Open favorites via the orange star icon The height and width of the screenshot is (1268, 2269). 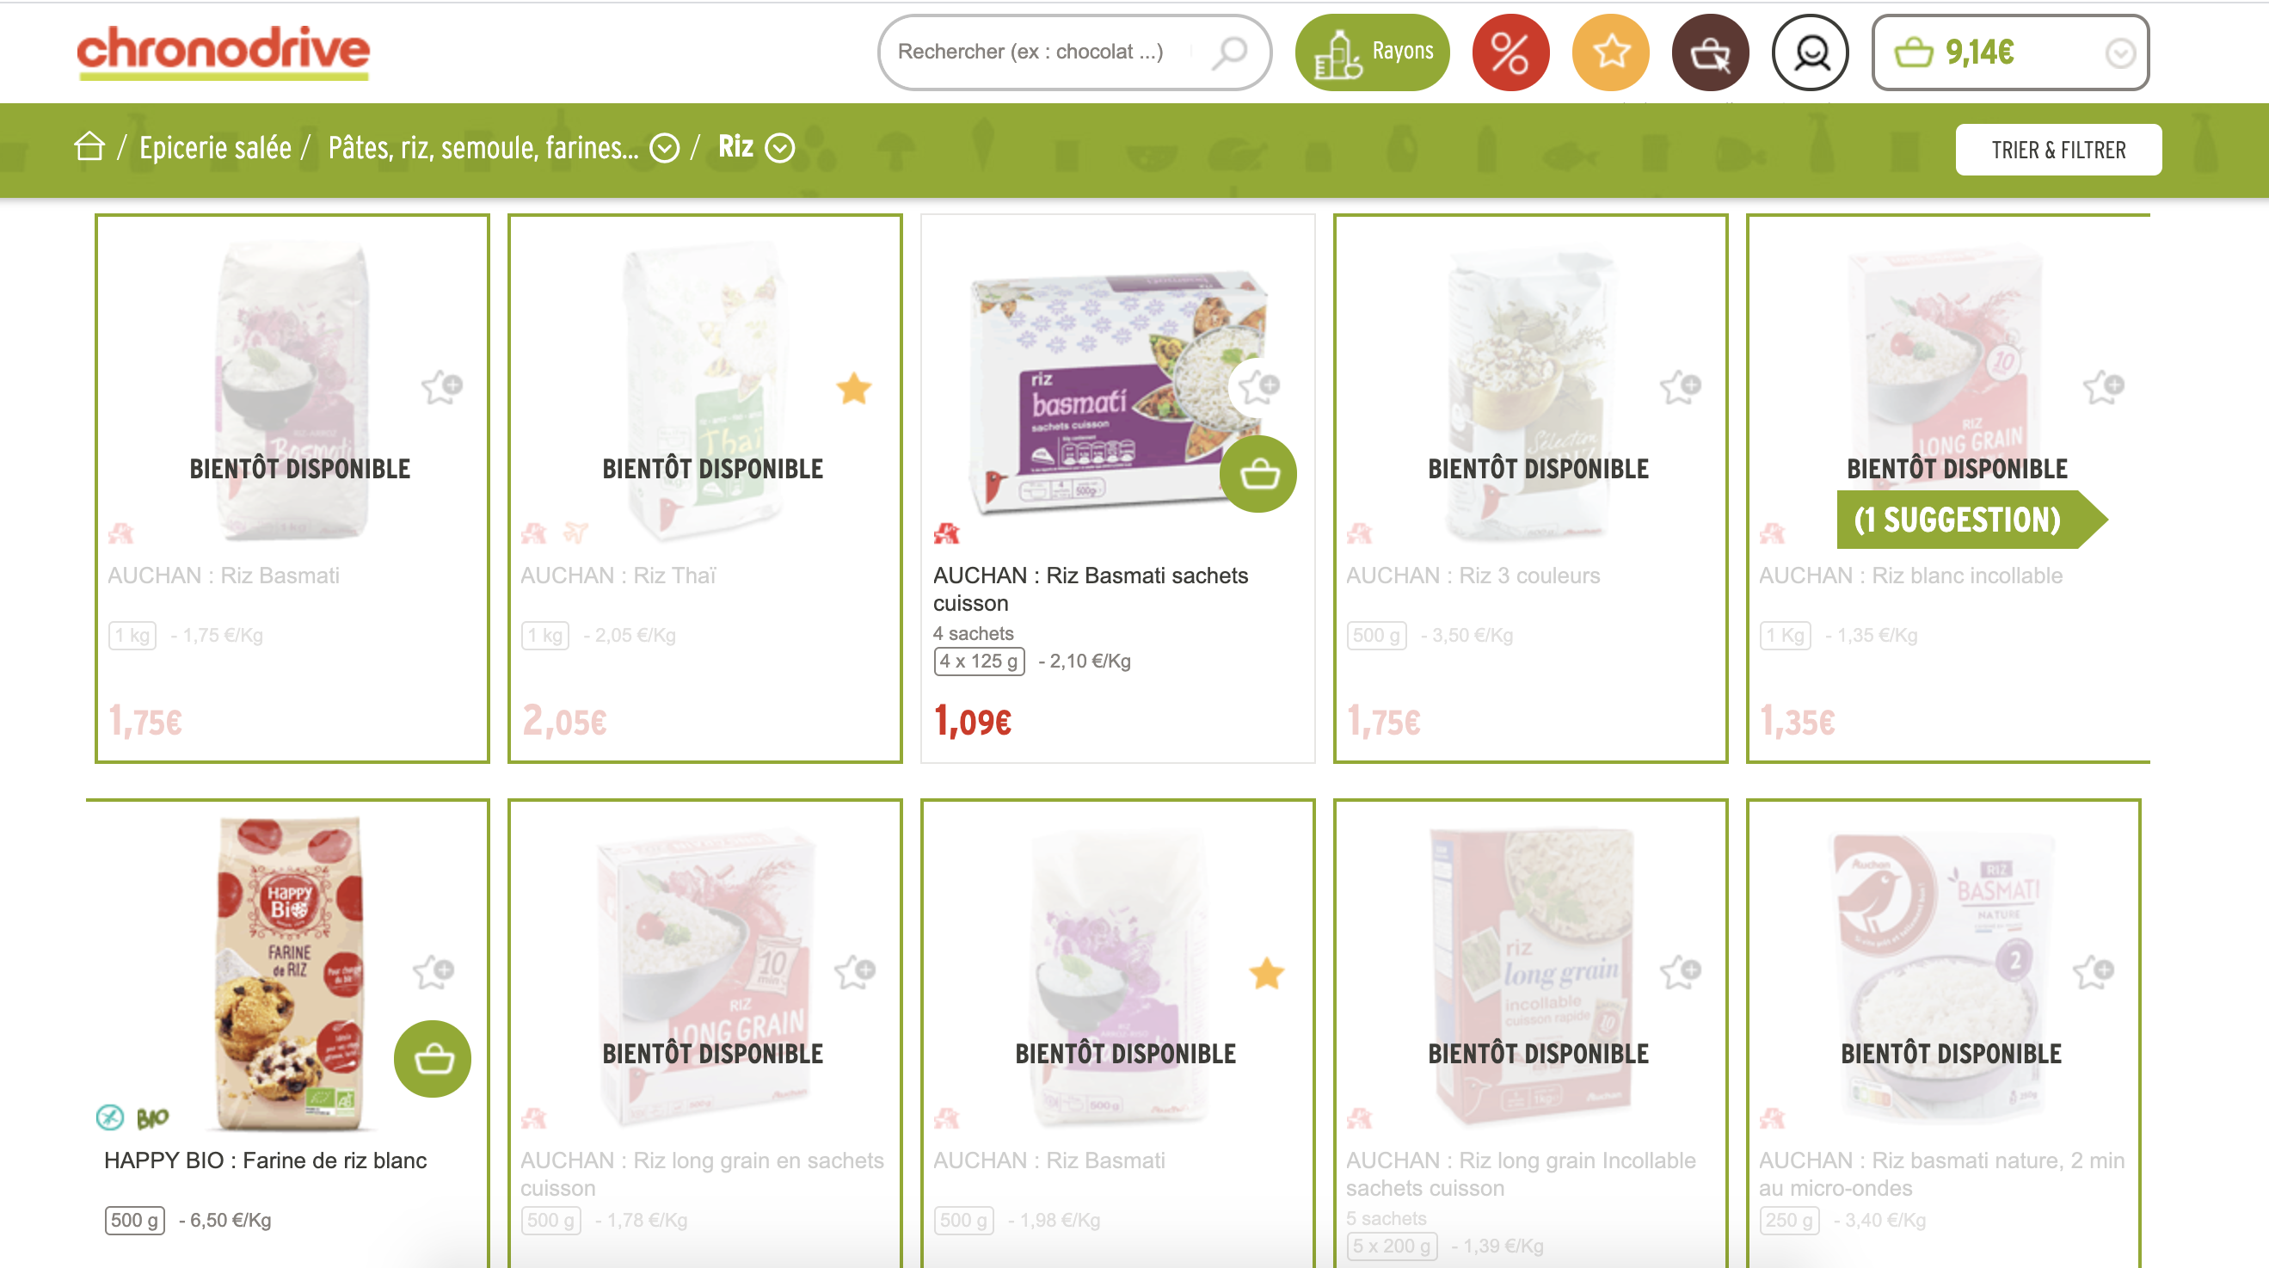1610,52
